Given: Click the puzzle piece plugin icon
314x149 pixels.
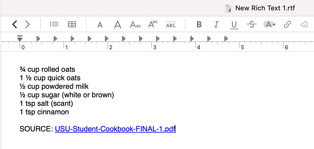Looking at the screenshot, I should 304,25.
